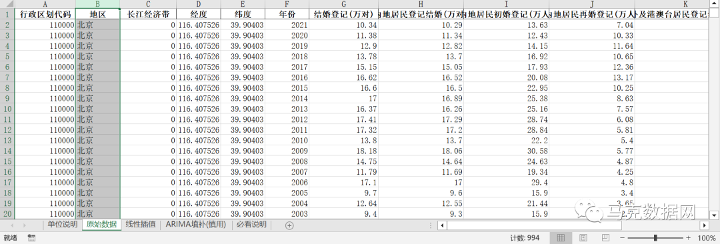Viewport: 720px width, 244px height.
Task: Click the cell with value 12.64
Action: tap(343, 203)
